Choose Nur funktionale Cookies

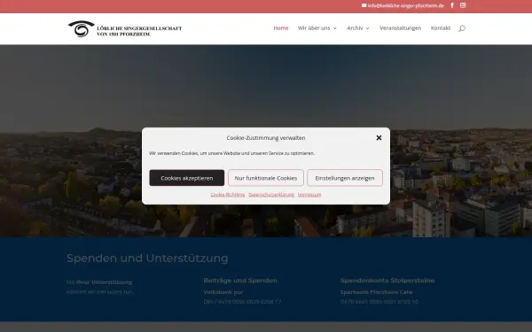266,178
